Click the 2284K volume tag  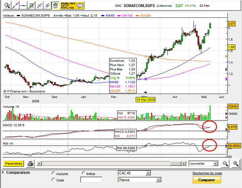tap(233, 106)
